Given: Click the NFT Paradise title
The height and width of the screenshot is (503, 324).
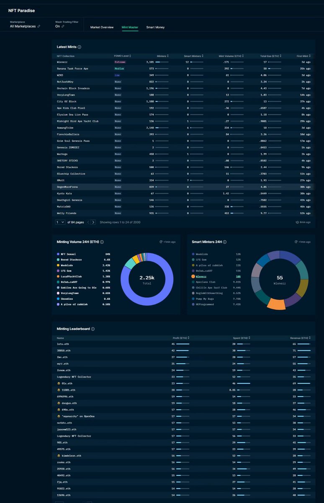Looking at the screenshot, I should click(x=22, y=10).
